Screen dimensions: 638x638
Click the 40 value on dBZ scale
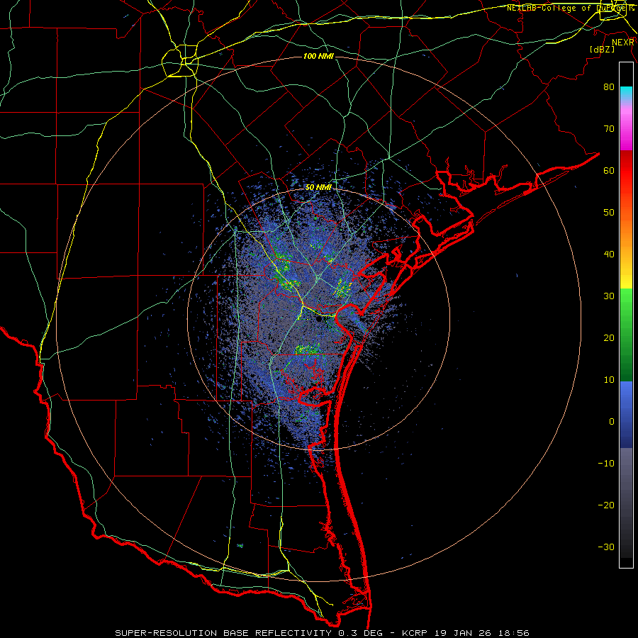[x=609, y=254]
